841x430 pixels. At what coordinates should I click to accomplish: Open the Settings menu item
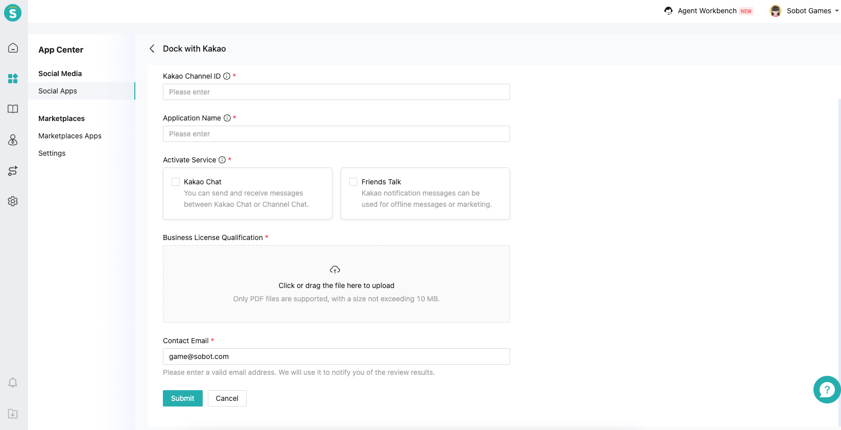click(x=52, y=153)
